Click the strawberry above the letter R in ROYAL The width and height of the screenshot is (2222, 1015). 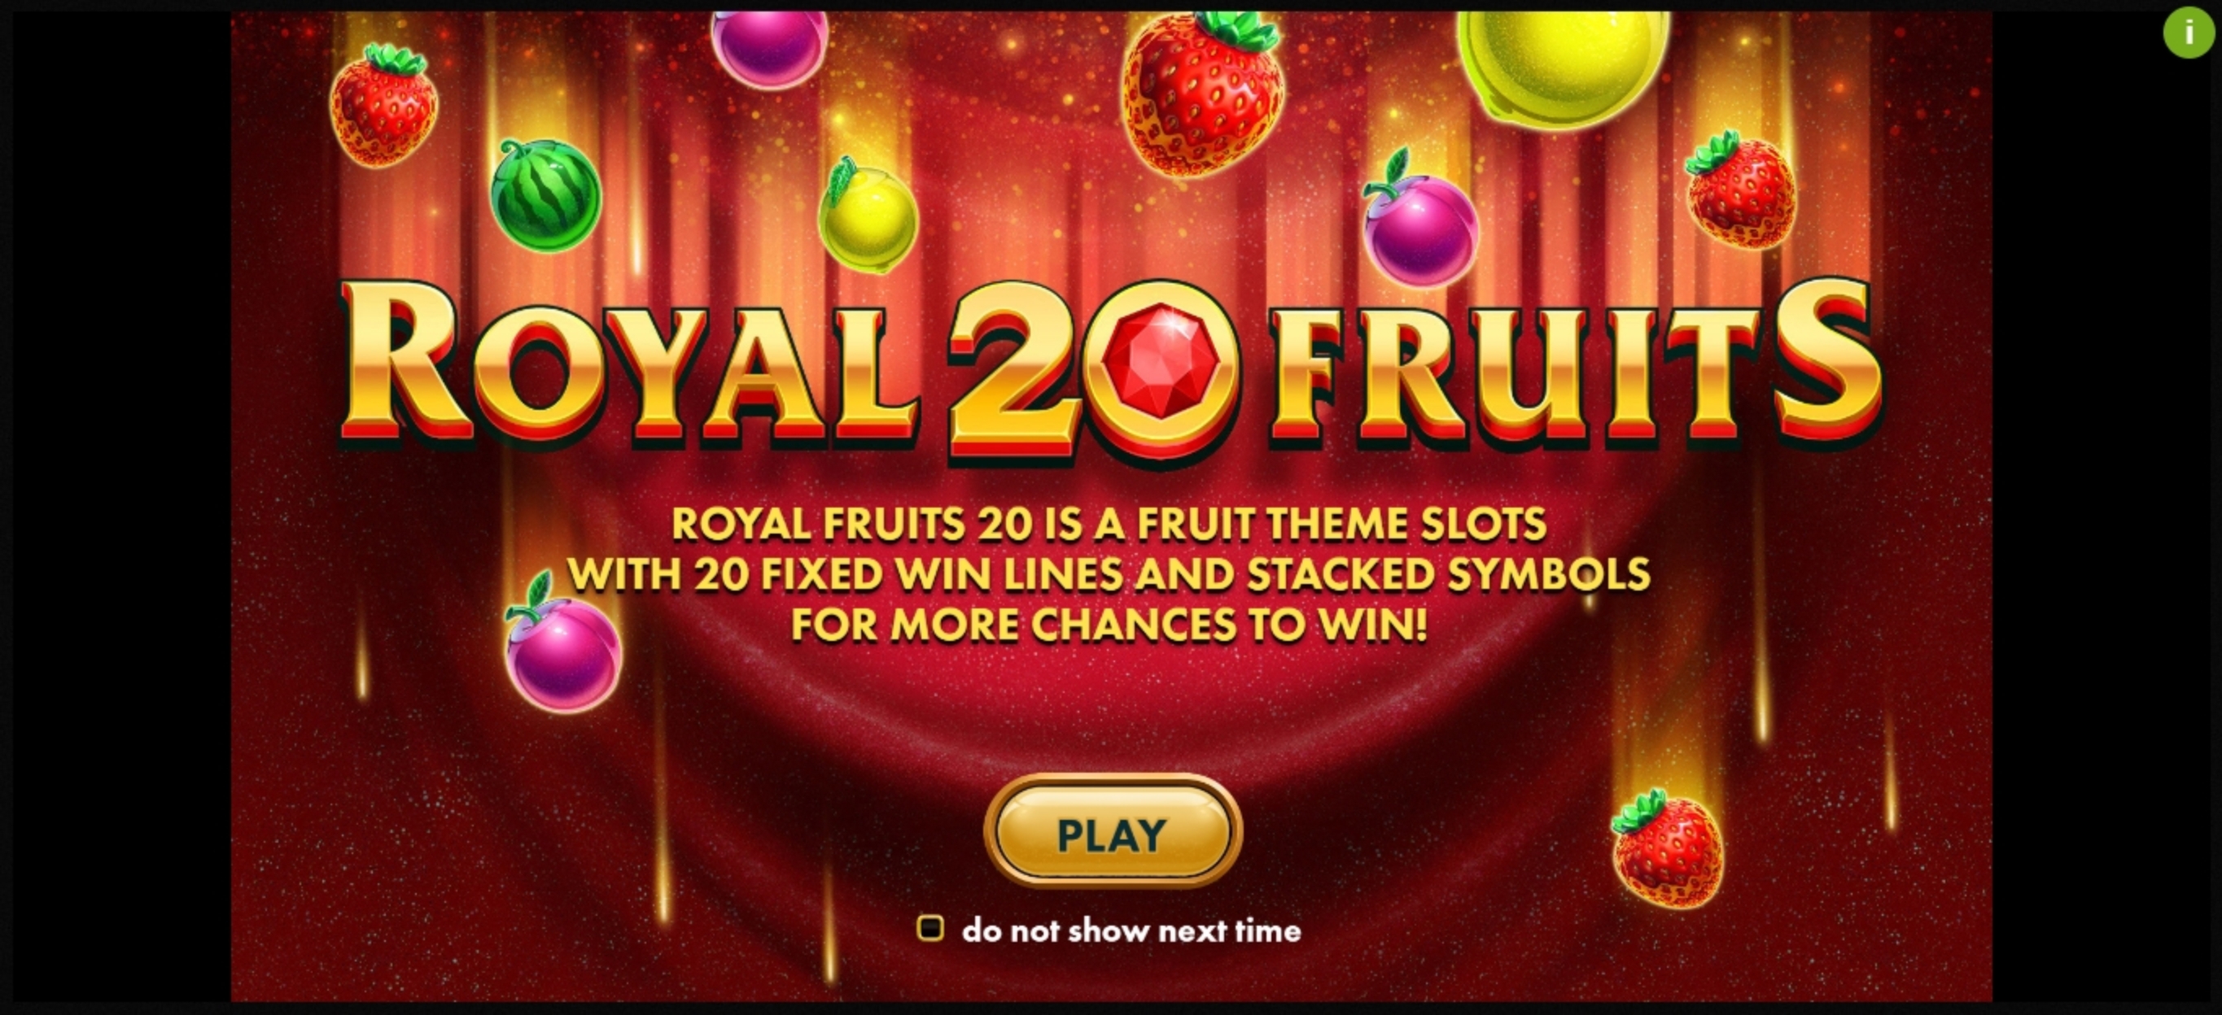pyautogui.click(x=383, y=105)
